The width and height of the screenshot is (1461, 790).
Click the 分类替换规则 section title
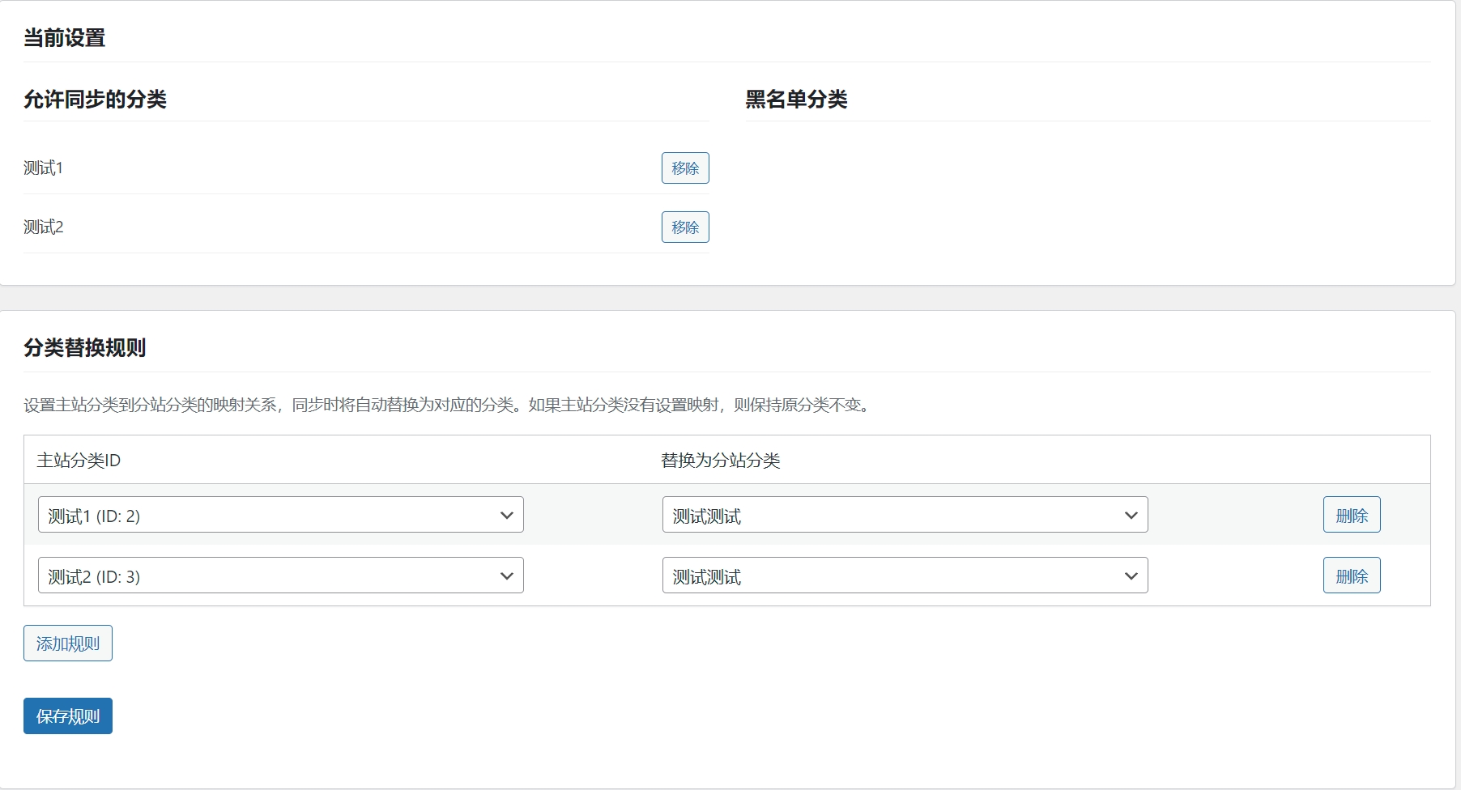click(85, 348)
